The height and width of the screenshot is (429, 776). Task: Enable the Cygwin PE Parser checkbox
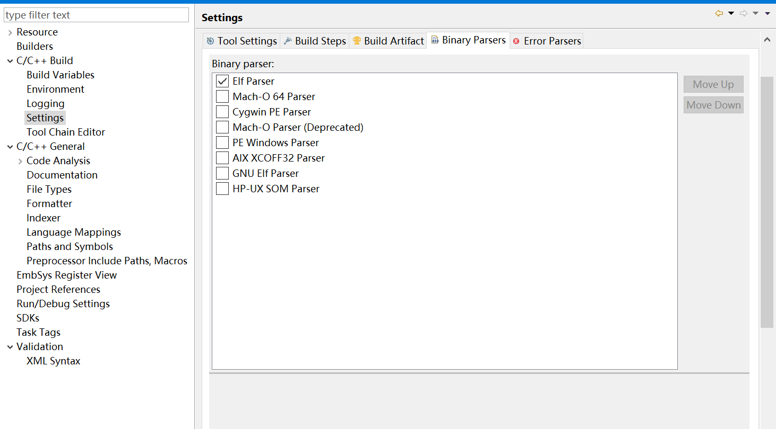tap(222, 112)
